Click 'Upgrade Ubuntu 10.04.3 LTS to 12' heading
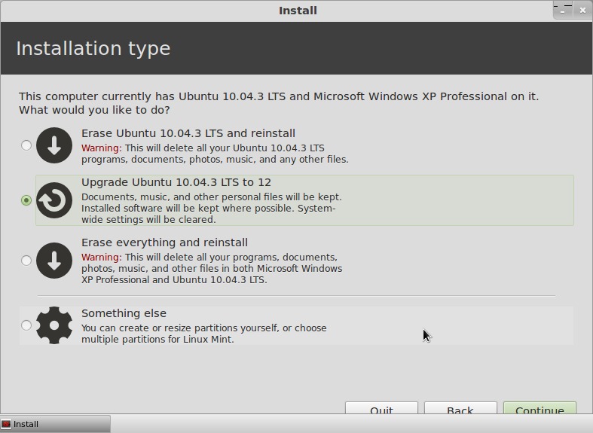Screen dimensions: 593x433 [176, 182]
